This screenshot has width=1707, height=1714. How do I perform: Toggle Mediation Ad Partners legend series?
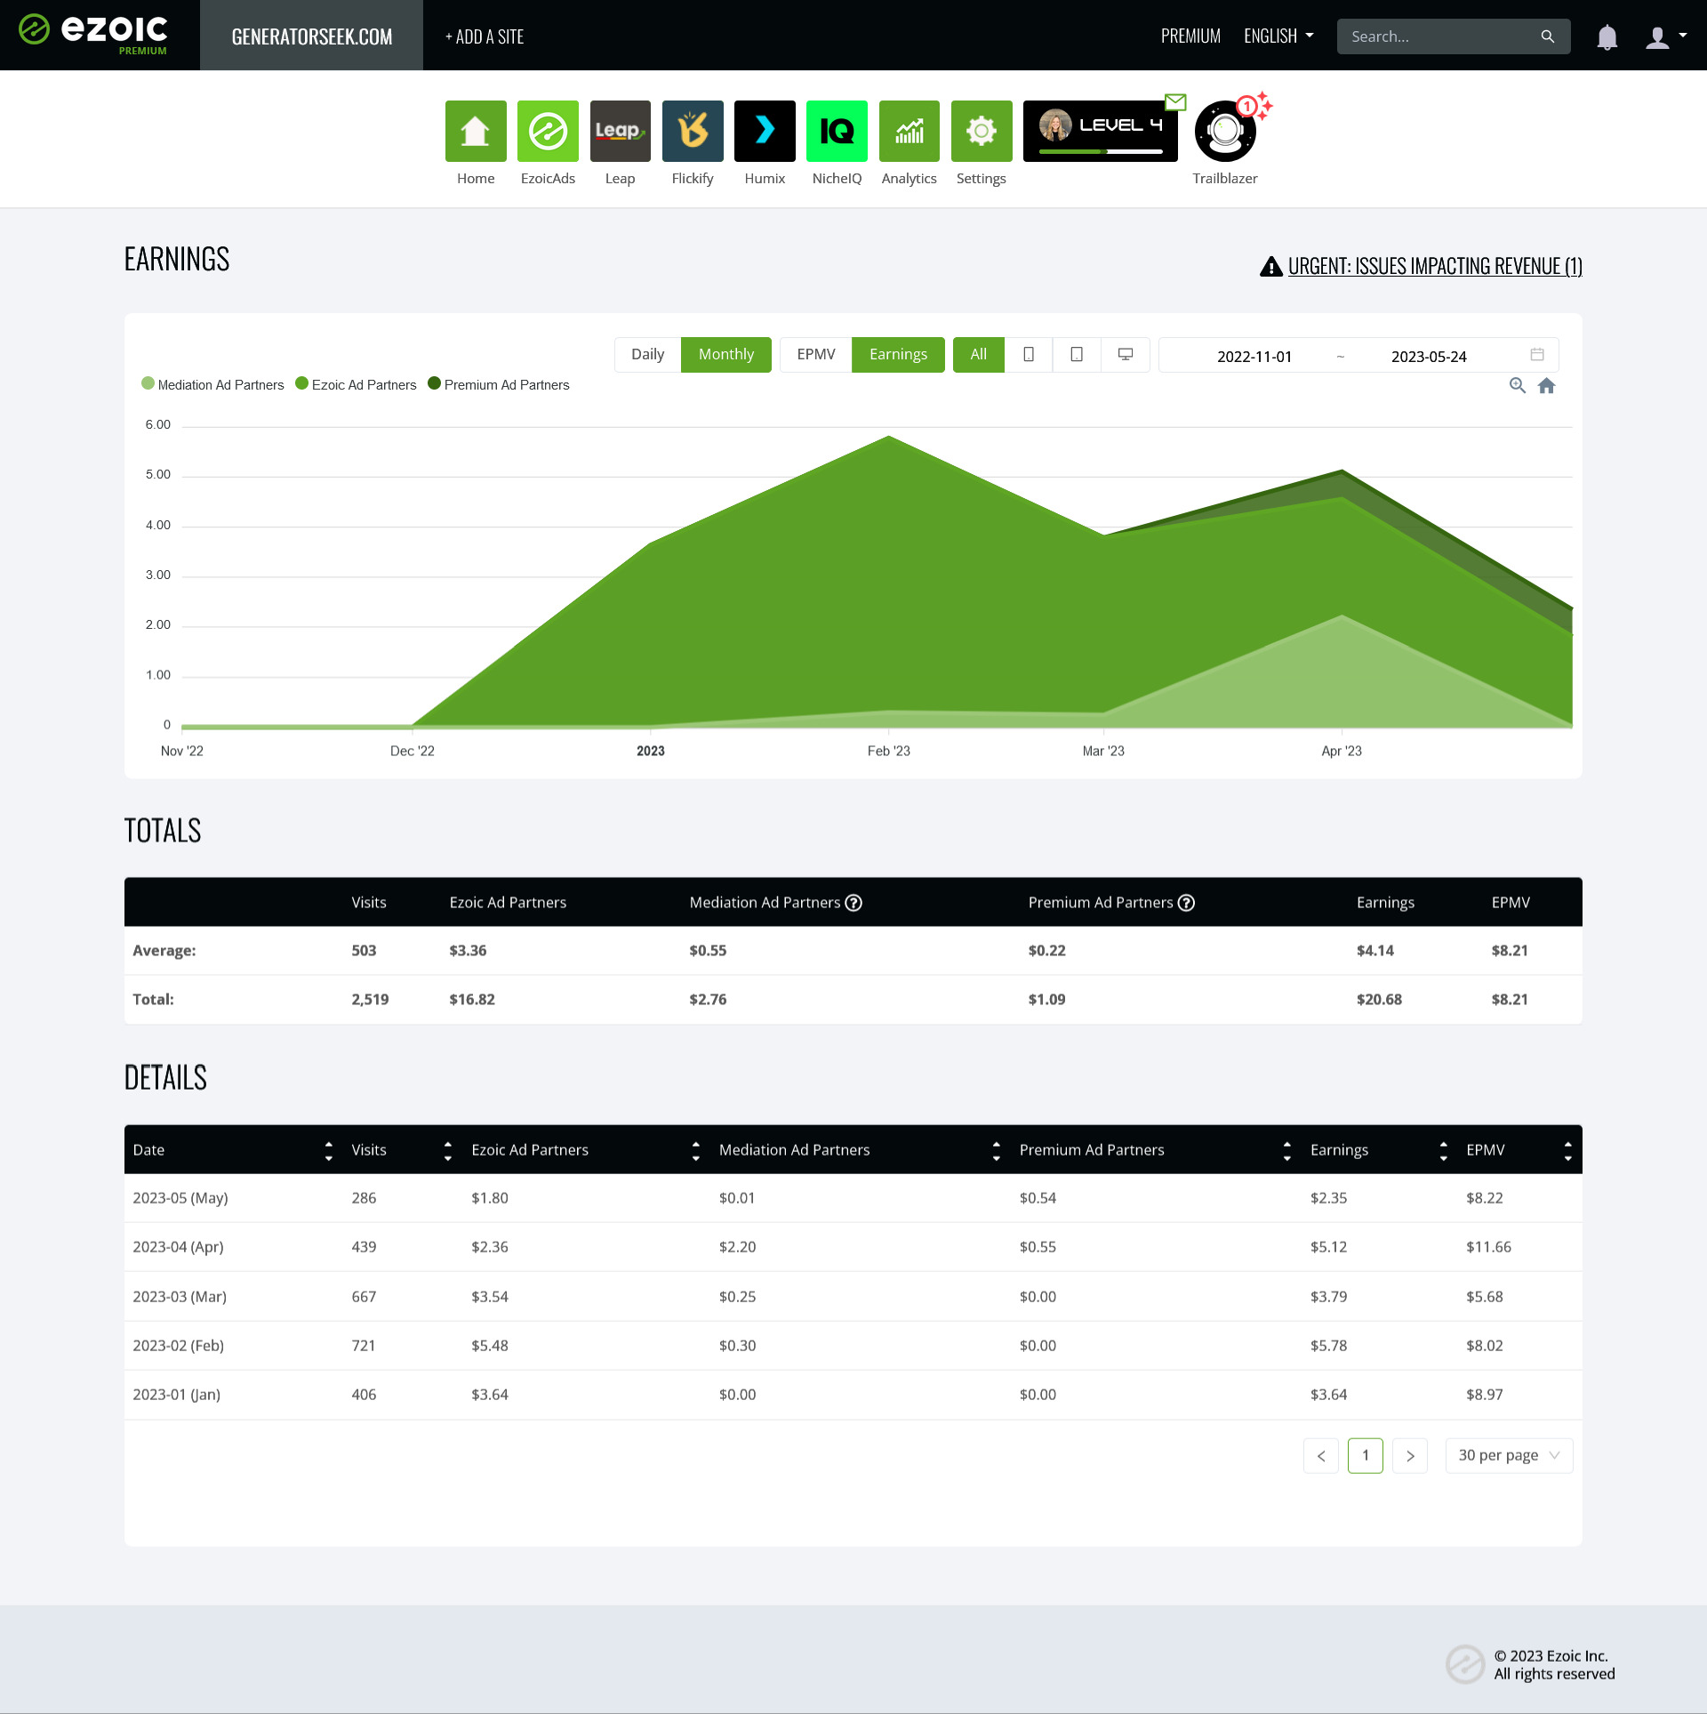(x=212, y=384)
